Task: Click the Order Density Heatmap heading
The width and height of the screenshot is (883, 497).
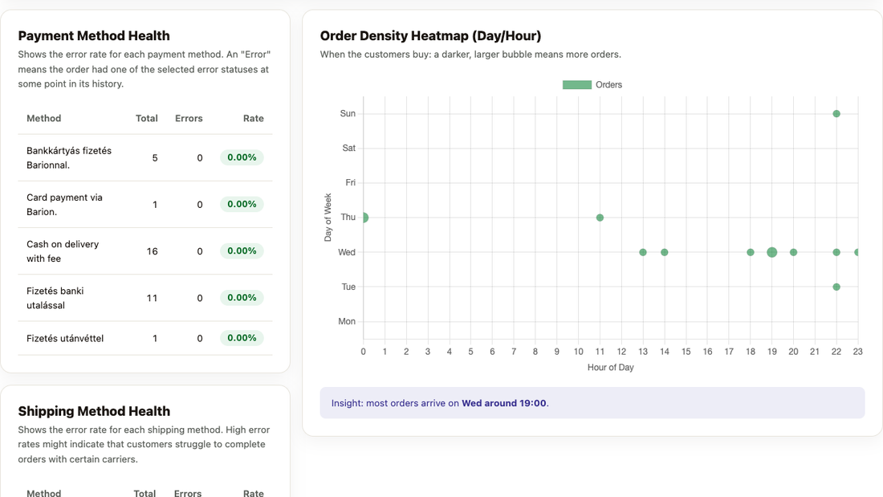Action: point(430,35)
